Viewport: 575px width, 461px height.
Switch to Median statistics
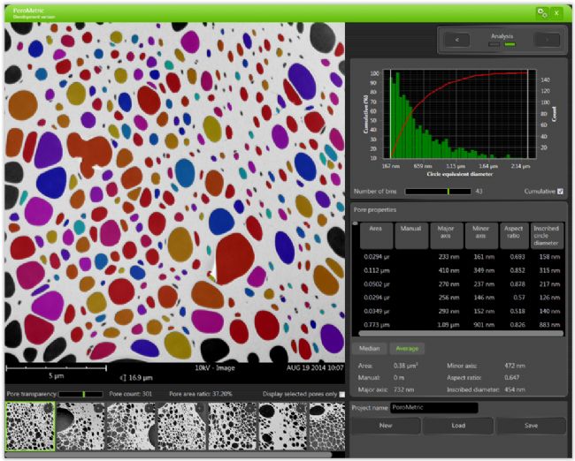[x=371, y=348]
